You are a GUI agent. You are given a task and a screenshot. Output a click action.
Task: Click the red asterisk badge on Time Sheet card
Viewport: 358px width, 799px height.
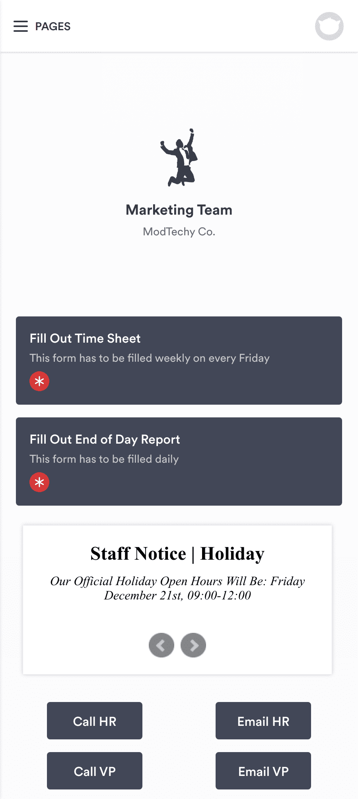[39, 381]
